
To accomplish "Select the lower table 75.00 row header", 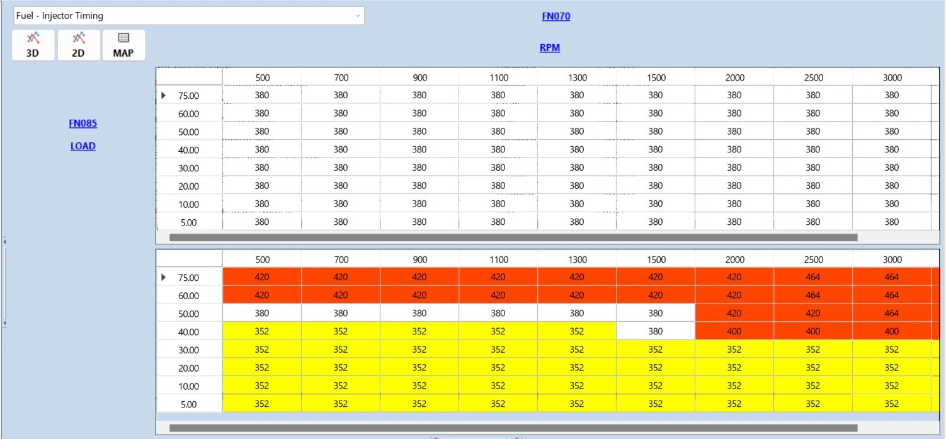I will pyautogui.click(x=189, y=278).
